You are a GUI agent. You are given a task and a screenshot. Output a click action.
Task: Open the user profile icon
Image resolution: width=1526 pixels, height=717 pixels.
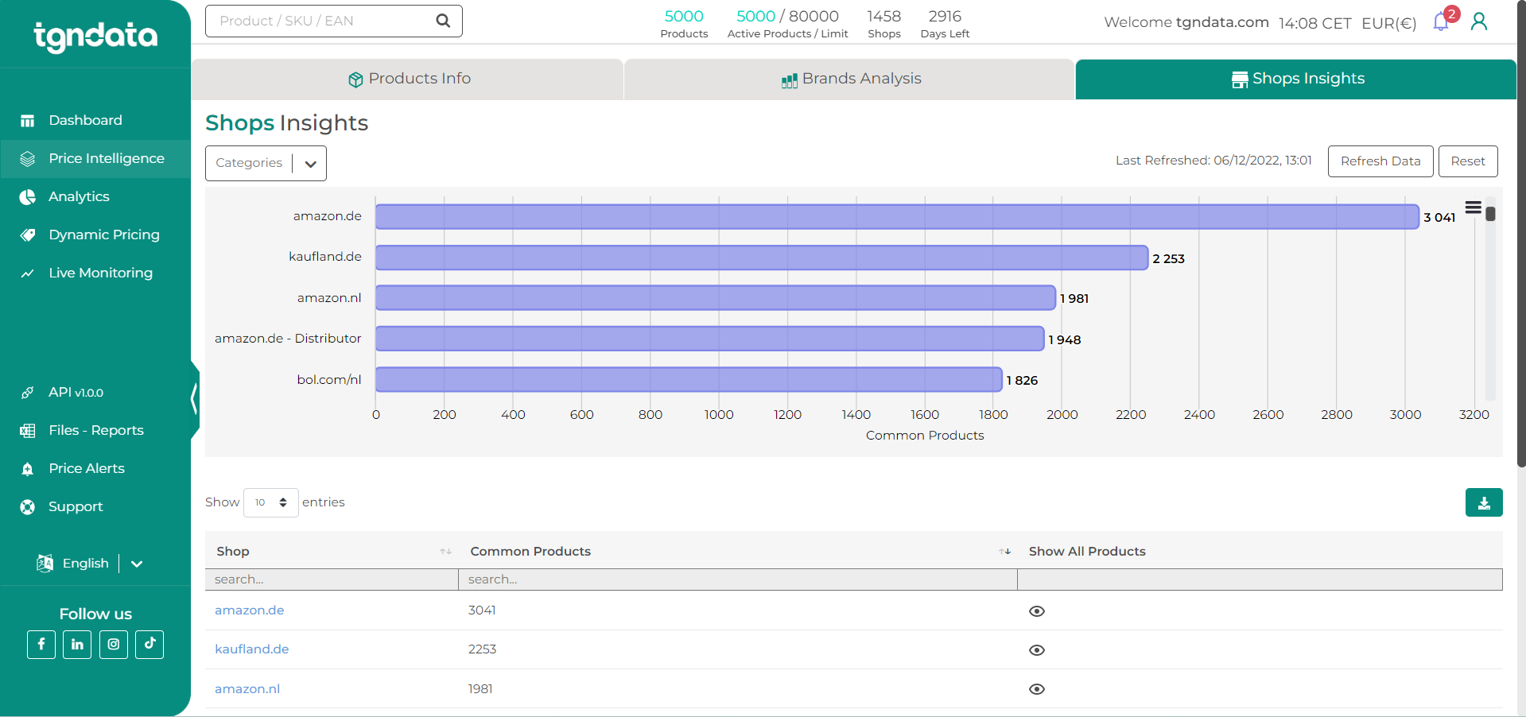point(1479,21)
